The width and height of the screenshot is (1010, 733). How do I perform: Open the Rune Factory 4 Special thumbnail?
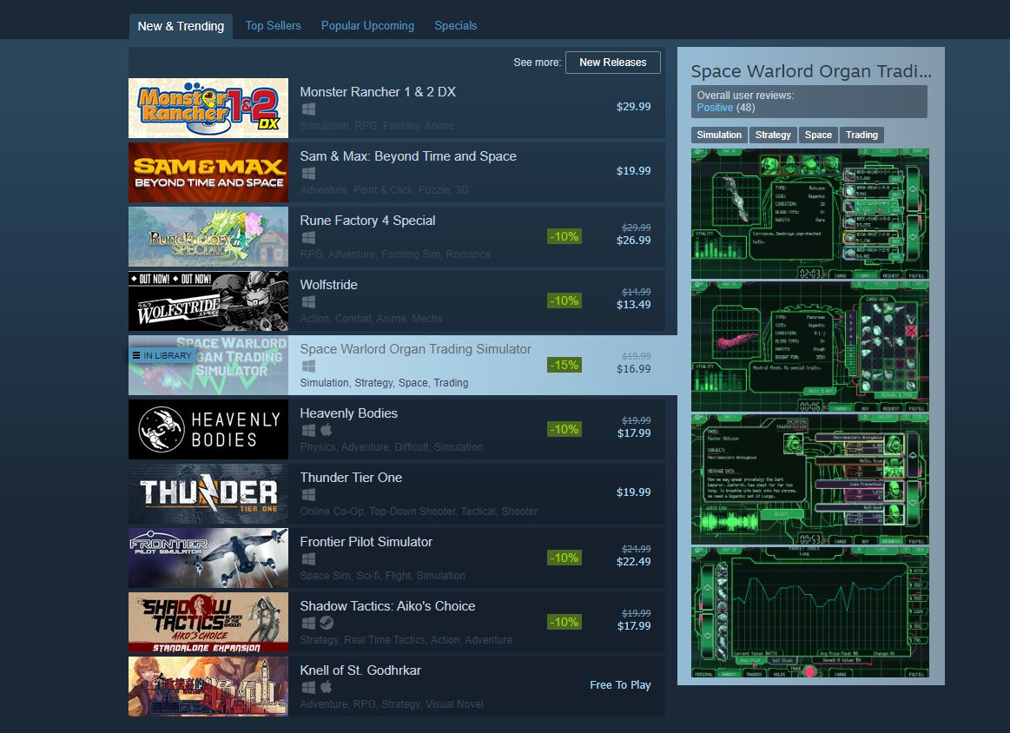click(208, 237)
